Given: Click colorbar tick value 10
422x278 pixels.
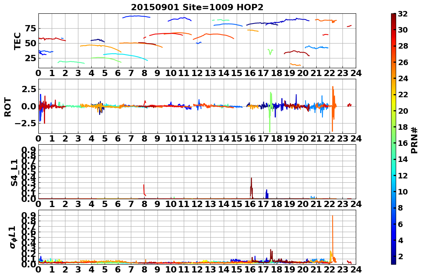Looking at the screenshot, I should [x=403, y=191].
